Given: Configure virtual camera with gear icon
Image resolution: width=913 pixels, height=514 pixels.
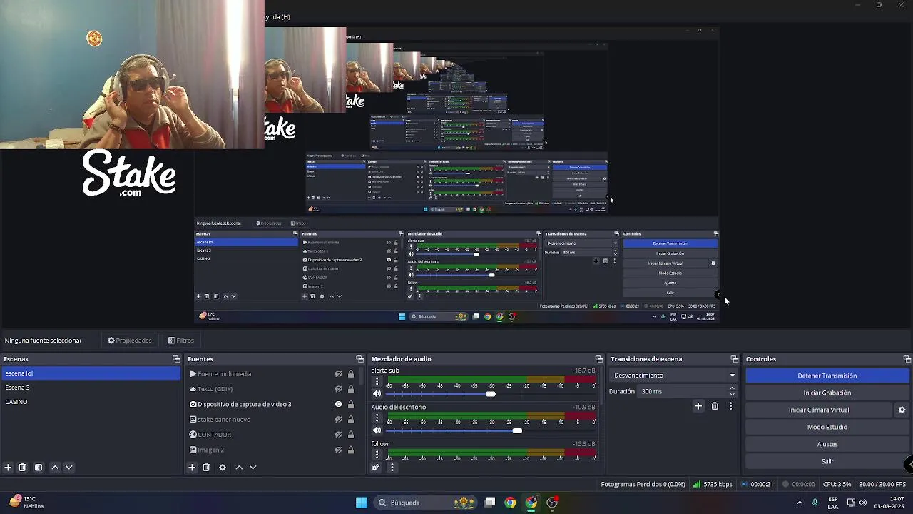Looking at the screenshot, I should point(902,410).
